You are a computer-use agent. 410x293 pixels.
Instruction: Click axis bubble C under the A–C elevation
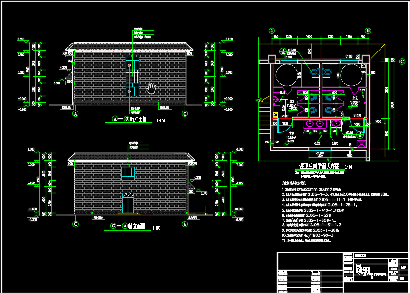[x=185, y=114]
